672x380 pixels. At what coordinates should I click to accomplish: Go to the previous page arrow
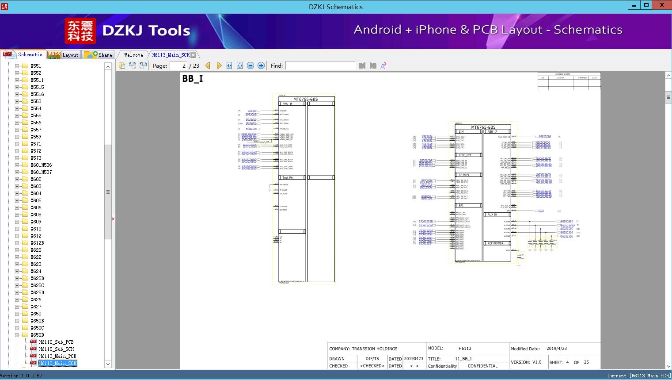(208, 65)
